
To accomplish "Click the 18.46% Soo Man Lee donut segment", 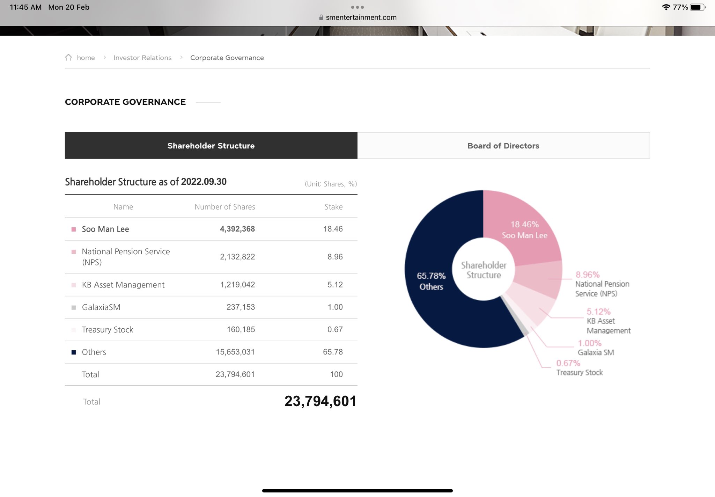I will coord(524,229).
